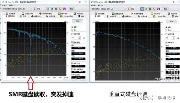Open 文件 menu in HD Tune 5.60
Image resolution: width=180 pixels, height=103 pixels.
click(x=93, y=5)
